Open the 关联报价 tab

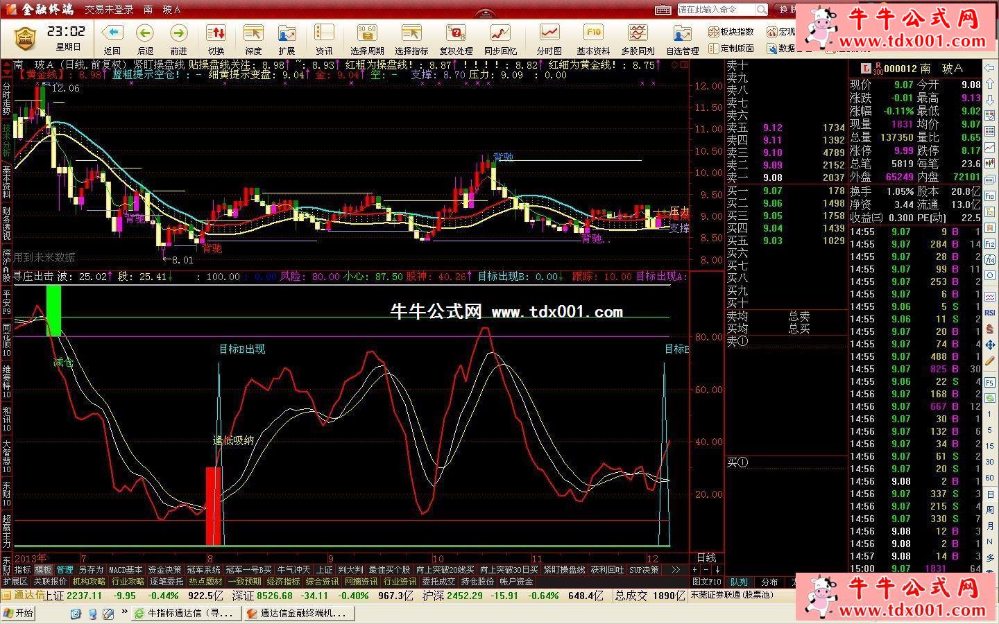point(50,581)
